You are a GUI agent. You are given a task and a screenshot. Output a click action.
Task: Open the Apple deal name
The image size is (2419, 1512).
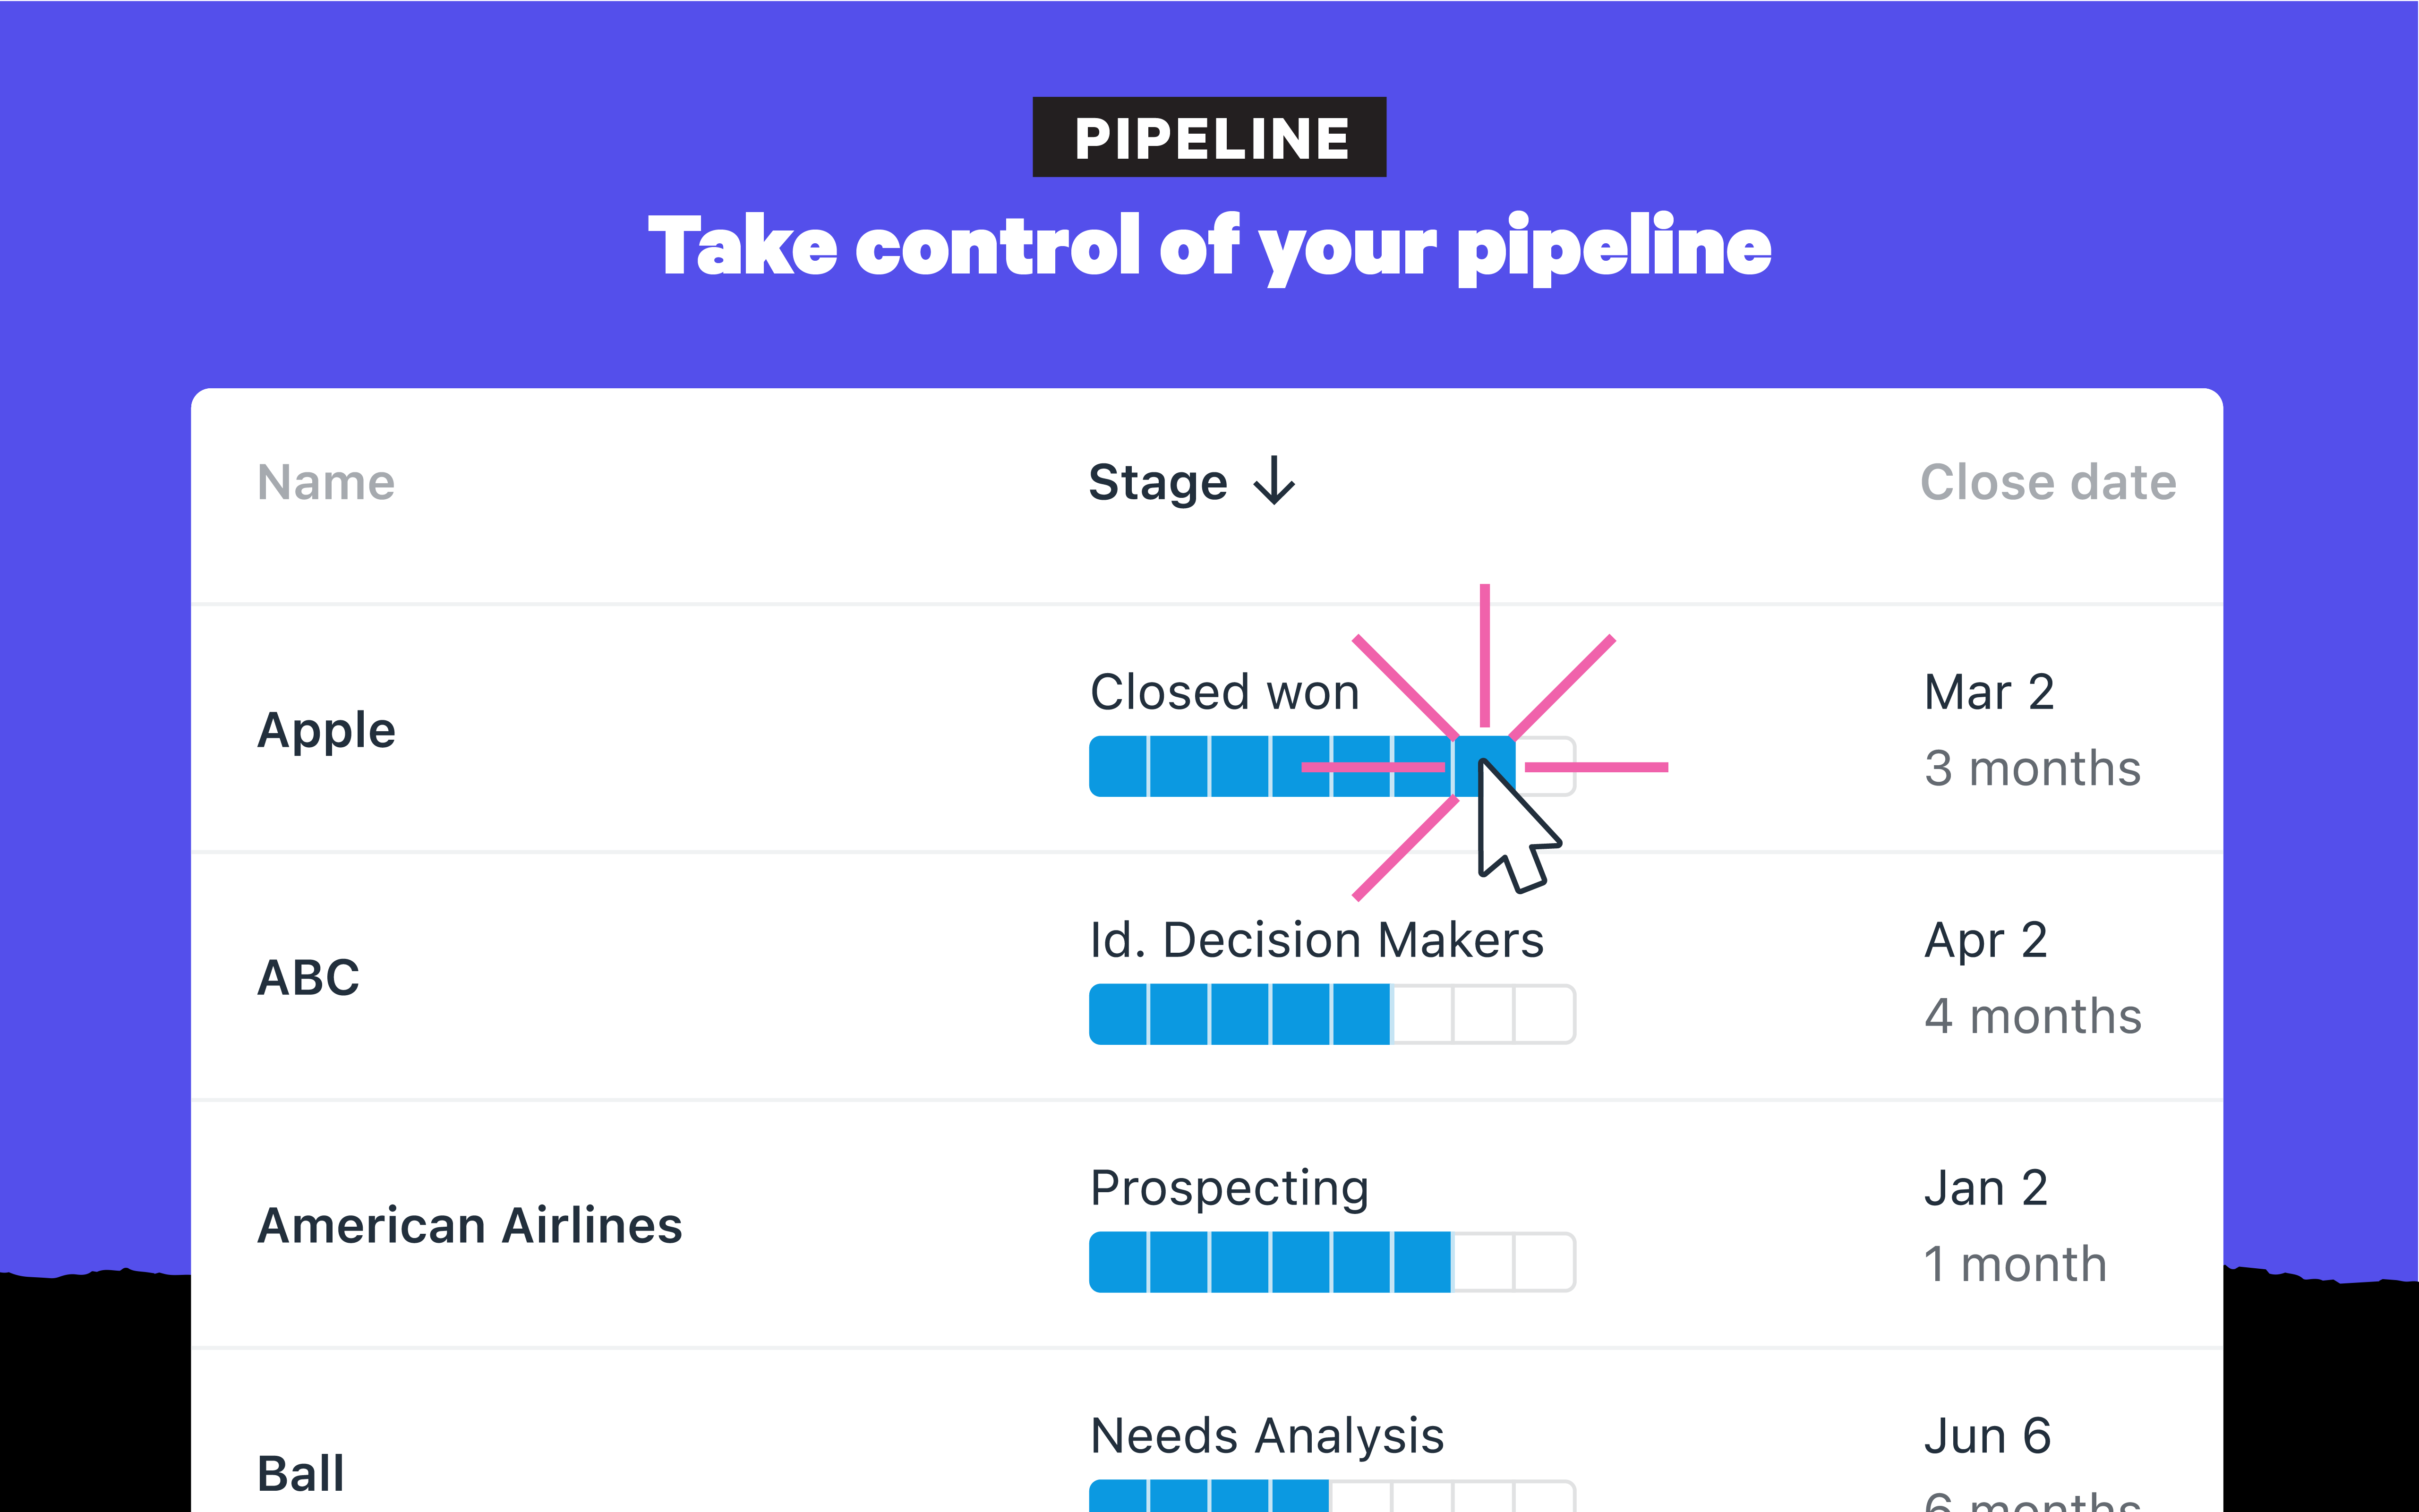pos(326,730)
